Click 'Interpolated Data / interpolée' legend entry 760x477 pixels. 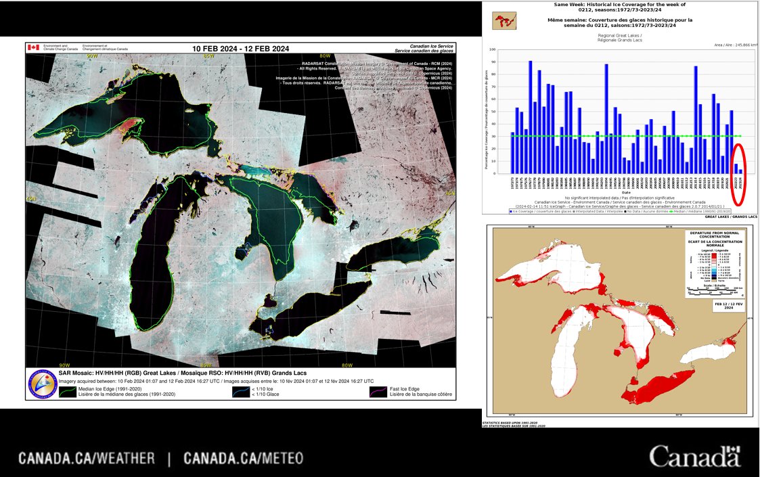pos(598,211)
